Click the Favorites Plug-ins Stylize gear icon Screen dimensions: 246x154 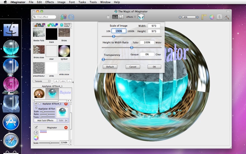pyautogui.click(x=66, y=25)
